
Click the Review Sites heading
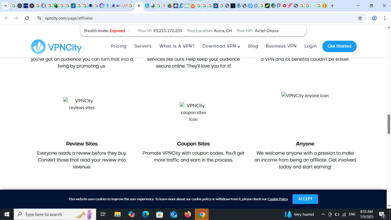[82, 144]
